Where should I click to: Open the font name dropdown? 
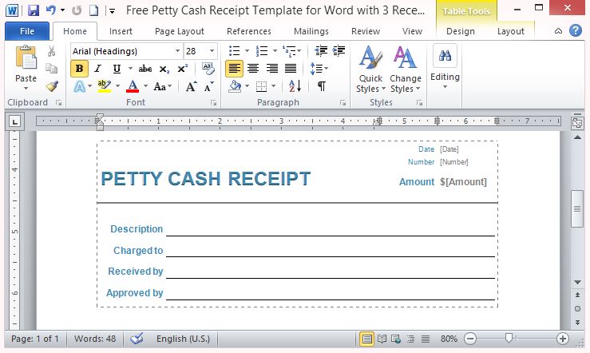[177, 51]
